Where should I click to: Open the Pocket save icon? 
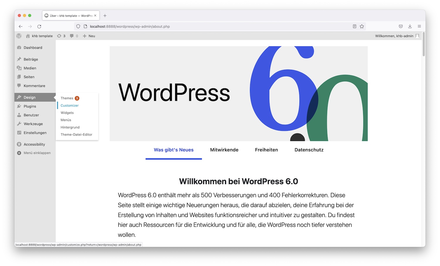pos(401,26)
